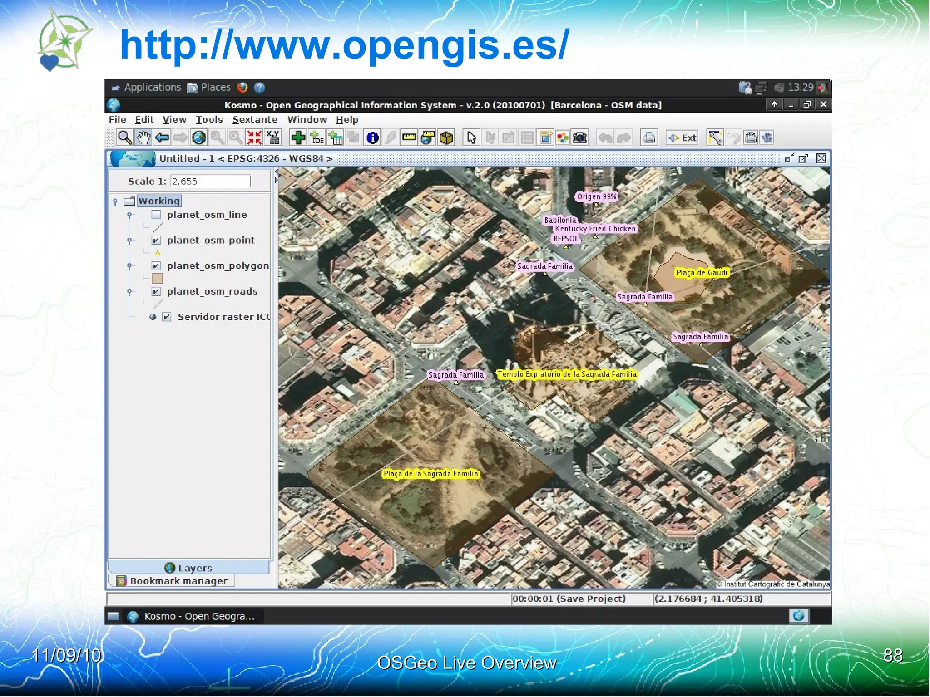This screenshot has width=930, height=697.
Task: Collapse the Working folder node
Action: 115,201
